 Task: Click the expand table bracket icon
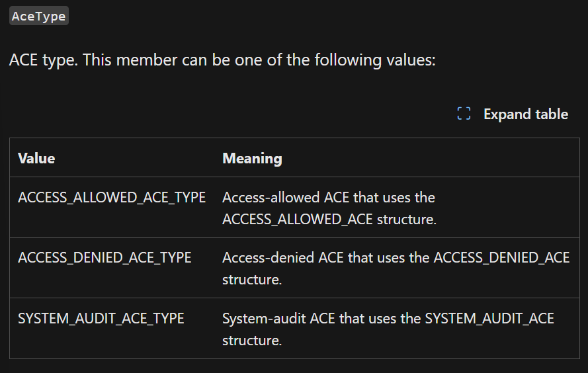(x=464, y=114)
